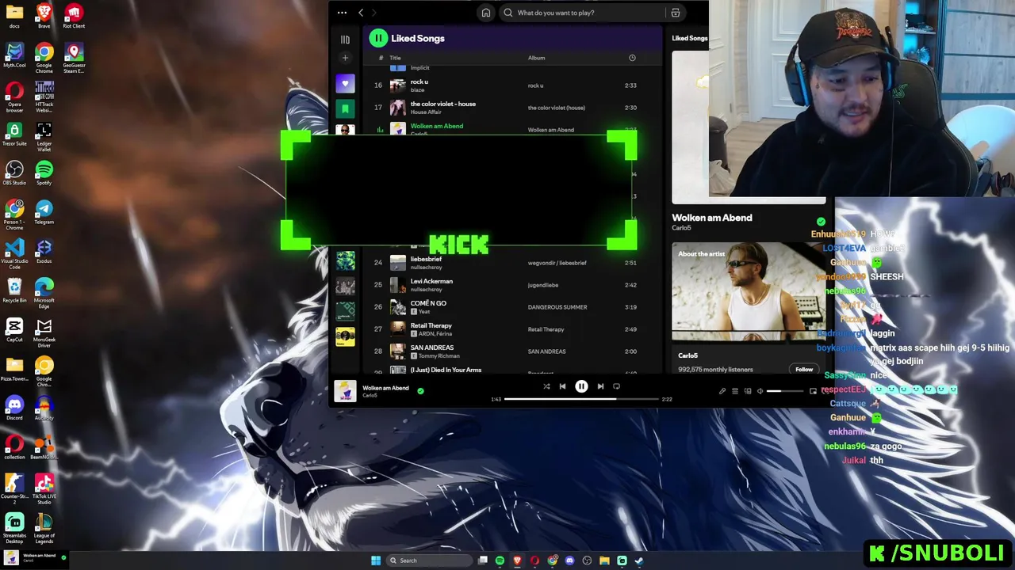Sort by the Title column header

pyautogui.click(x=395, y=58)
